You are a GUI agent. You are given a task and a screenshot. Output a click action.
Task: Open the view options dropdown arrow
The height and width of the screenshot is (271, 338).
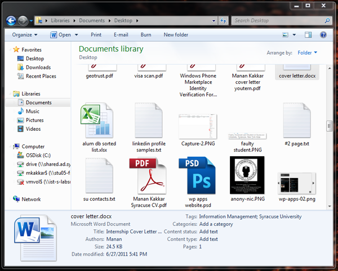tap(294, 35)
